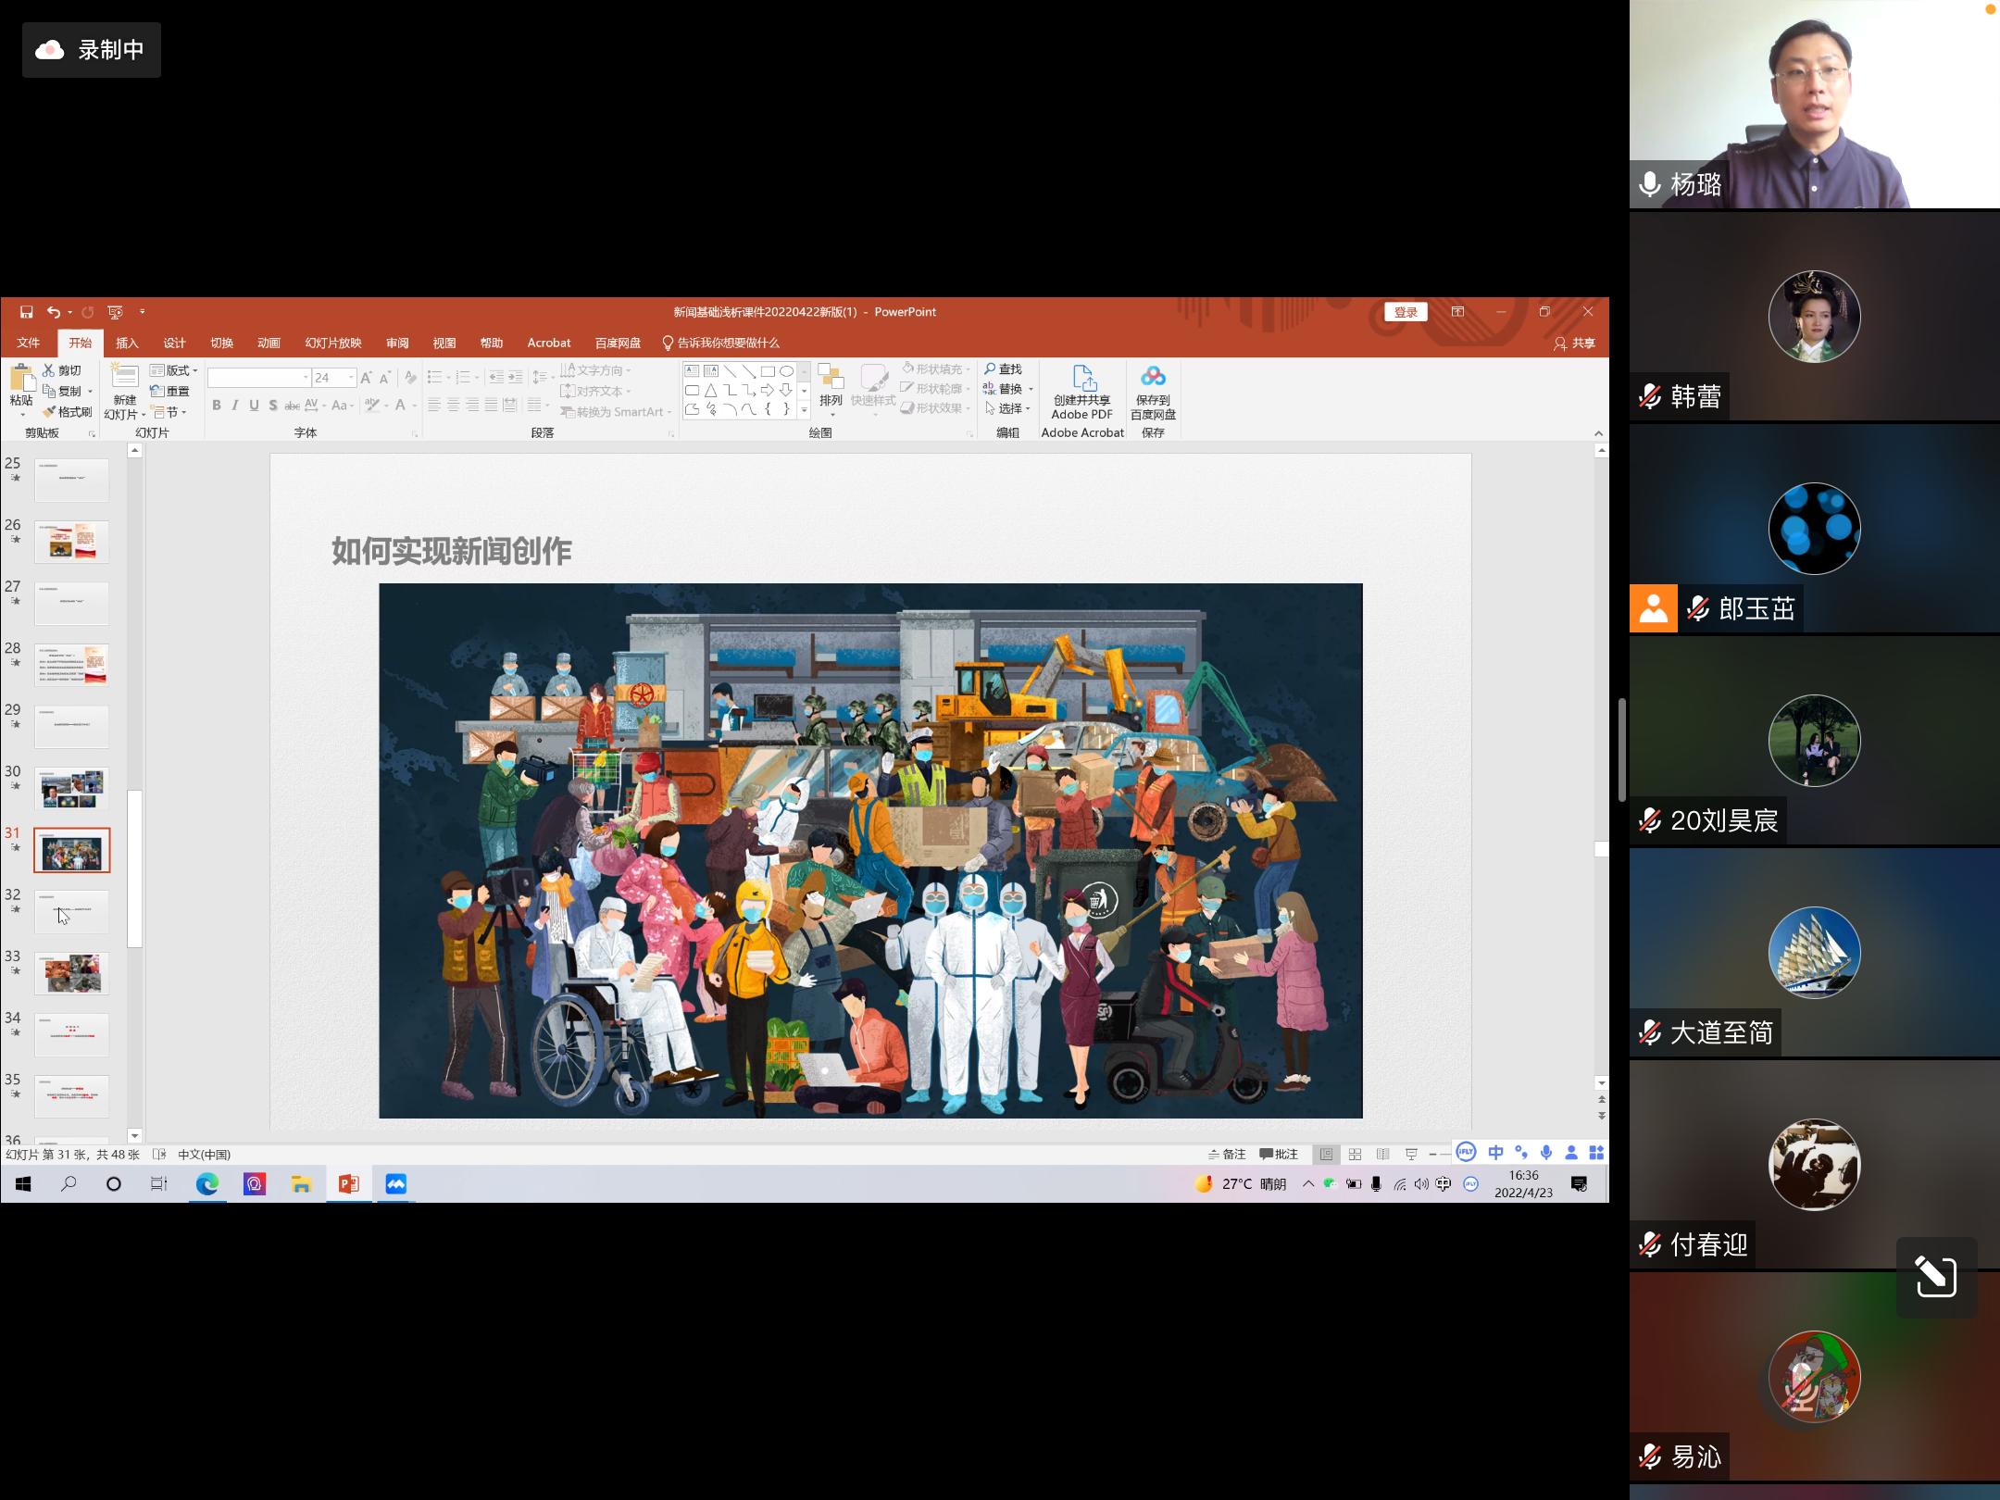Toggle text Shadow (S) formatting
This screenshot has width=2000, height=1500.
coord(273,406)
